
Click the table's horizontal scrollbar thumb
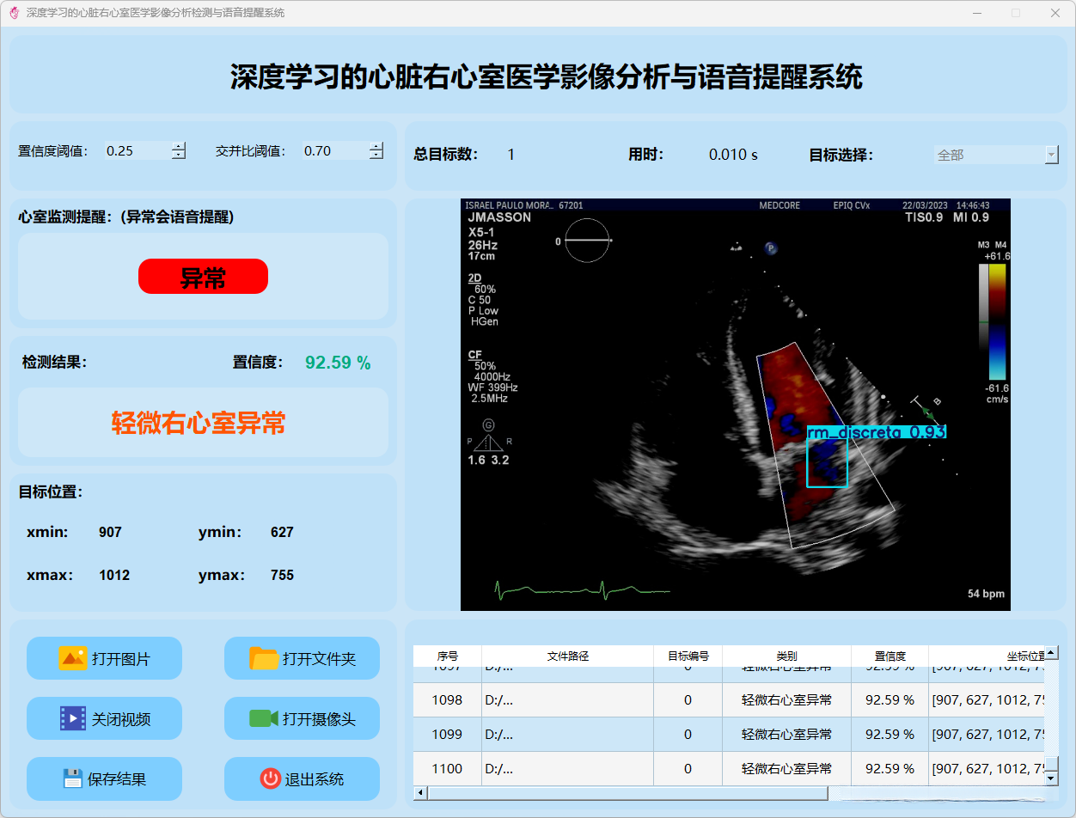[x=627, y=793]
